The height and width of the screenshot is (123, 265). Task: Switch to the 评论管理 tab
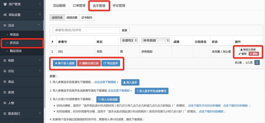(119, 6)
